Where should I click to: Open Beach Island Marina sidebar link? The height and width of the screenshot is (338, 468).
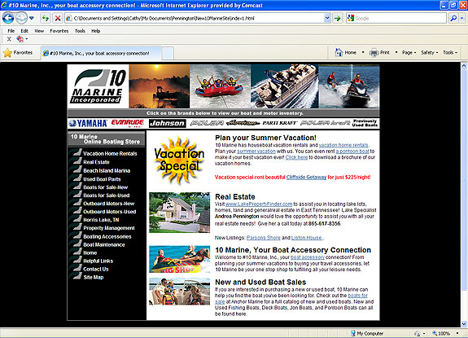[107, 170]
